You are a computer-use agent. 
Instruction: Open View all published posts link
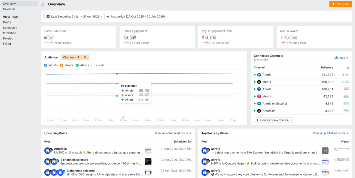331,133
